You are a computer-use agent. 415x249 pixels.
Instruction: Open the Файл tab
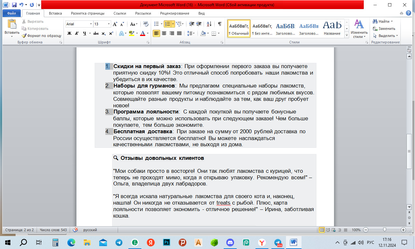11,13
